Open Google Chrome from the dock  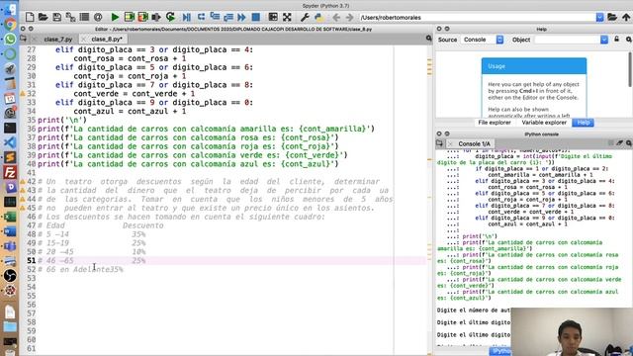tap(10, 25)
